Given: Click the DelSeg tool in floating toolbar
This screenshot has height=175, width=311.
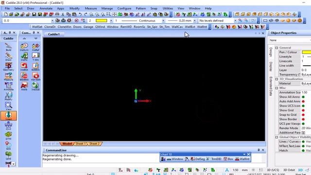Looking at the screenshot, I should coord(198,159).
